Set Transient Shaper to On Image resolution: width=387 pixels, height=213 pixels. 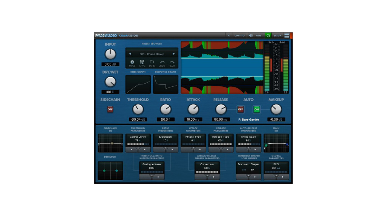click(253, 170)
